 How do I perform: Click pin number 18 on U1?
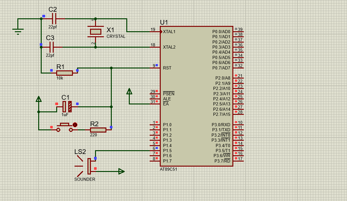pos(153,45)
